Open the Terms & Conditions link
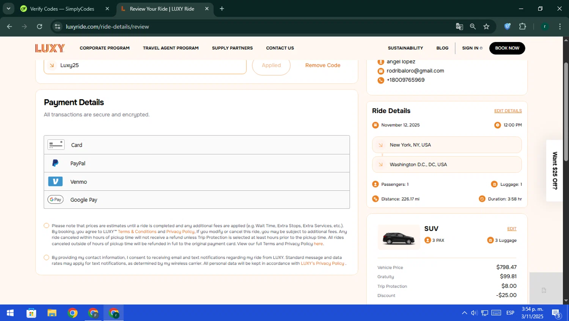 click(137, 232)
